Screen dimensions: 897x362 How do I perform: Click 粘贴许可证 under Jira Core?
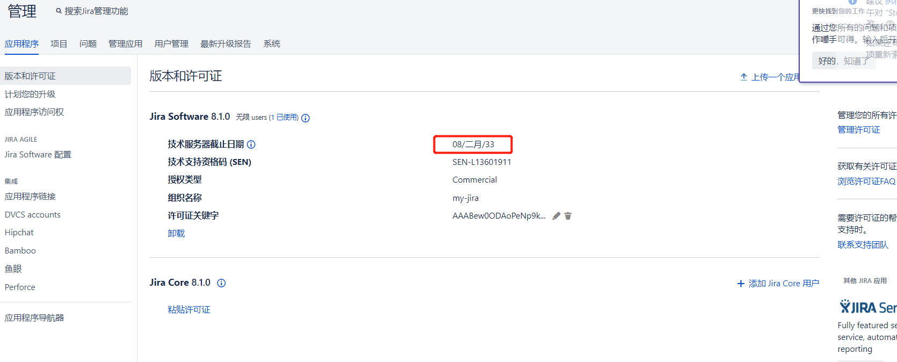[x=189, y=310]
